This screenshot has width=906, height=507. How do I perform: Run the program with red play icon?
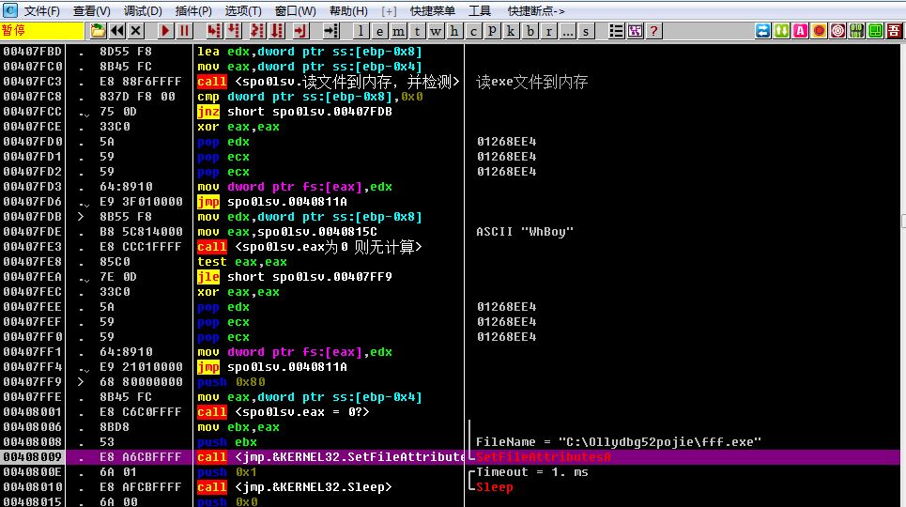(166, 31)
